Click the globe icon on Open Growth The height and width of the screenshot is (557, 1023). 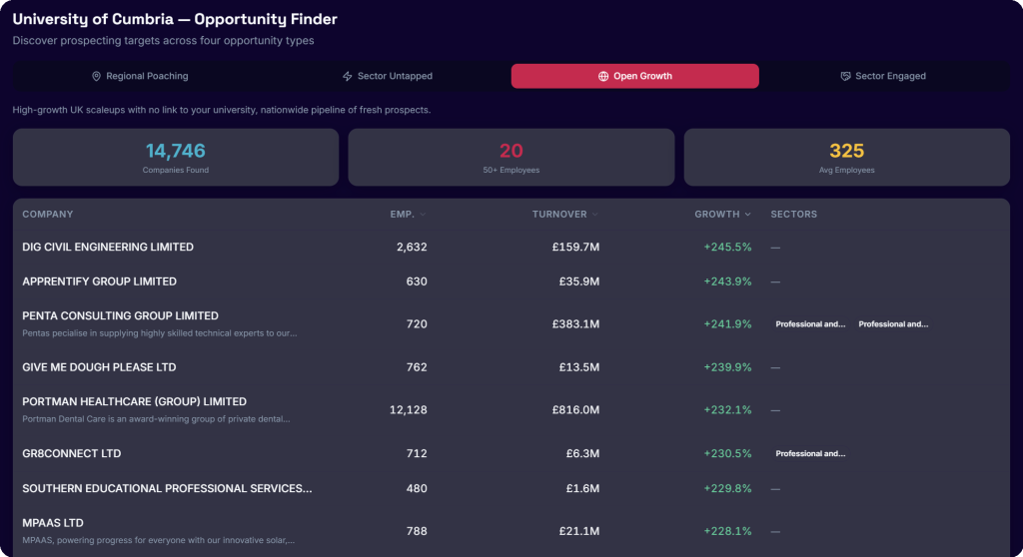pos(602,76)
